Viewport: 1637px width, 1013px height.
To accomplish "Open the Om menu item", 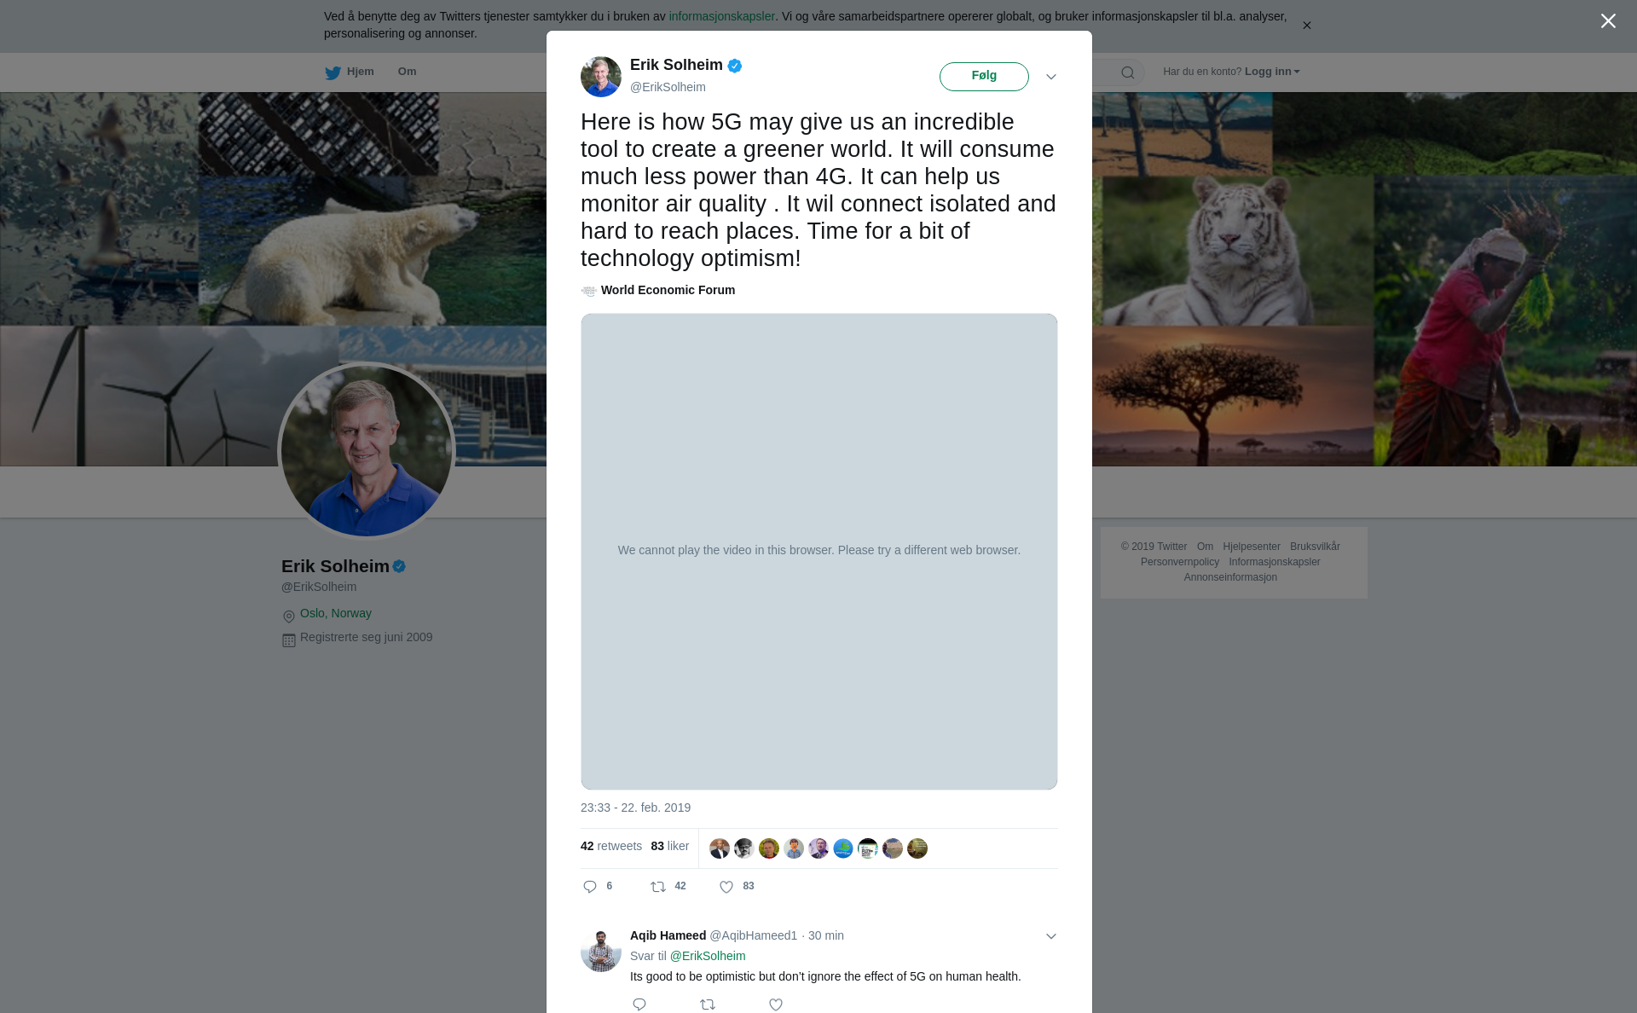I will (407, 72).
